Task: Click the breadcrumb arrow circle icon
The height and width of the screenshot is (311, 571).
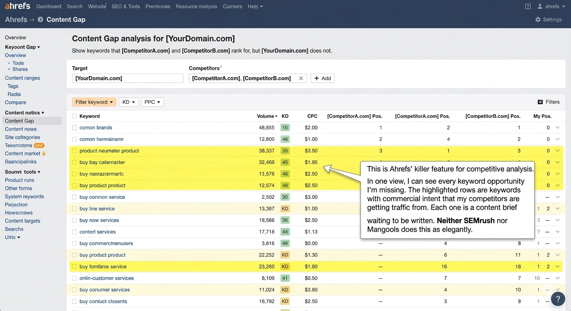Action: (41, 19)
